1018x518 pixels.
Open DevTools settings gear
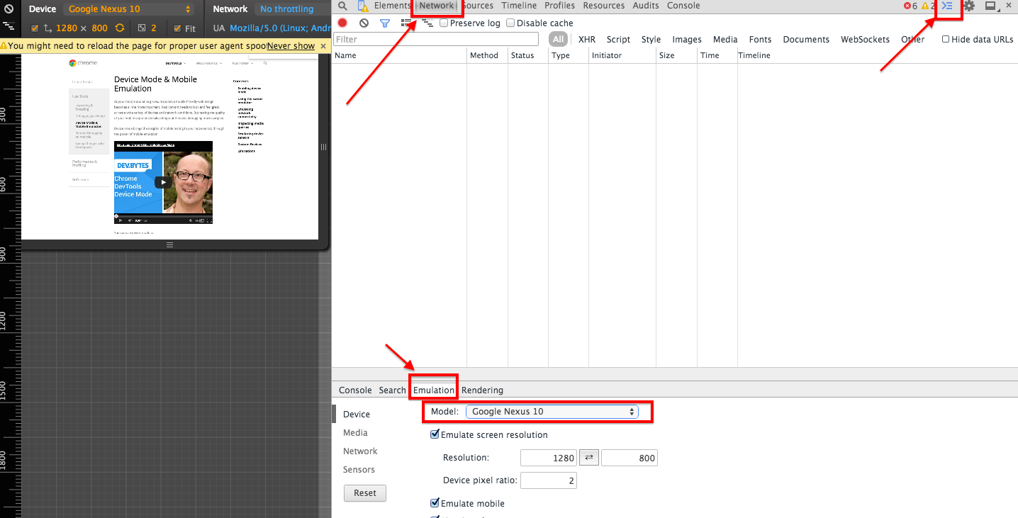pyautogui.click(x=969, y=6)
